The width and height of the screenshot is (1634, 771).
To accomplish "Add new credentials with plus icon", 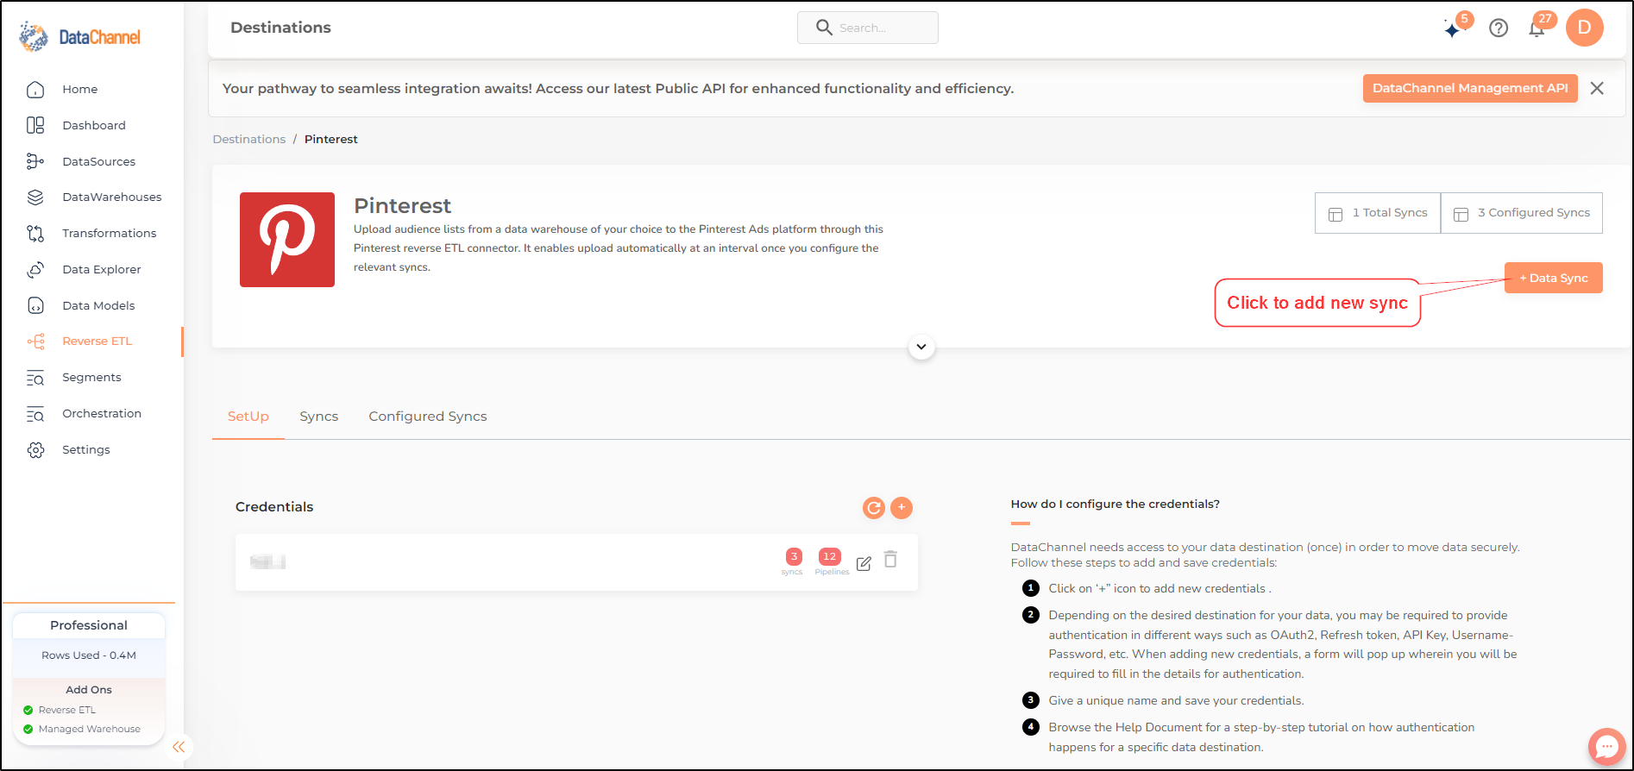I will click(902, 507).
